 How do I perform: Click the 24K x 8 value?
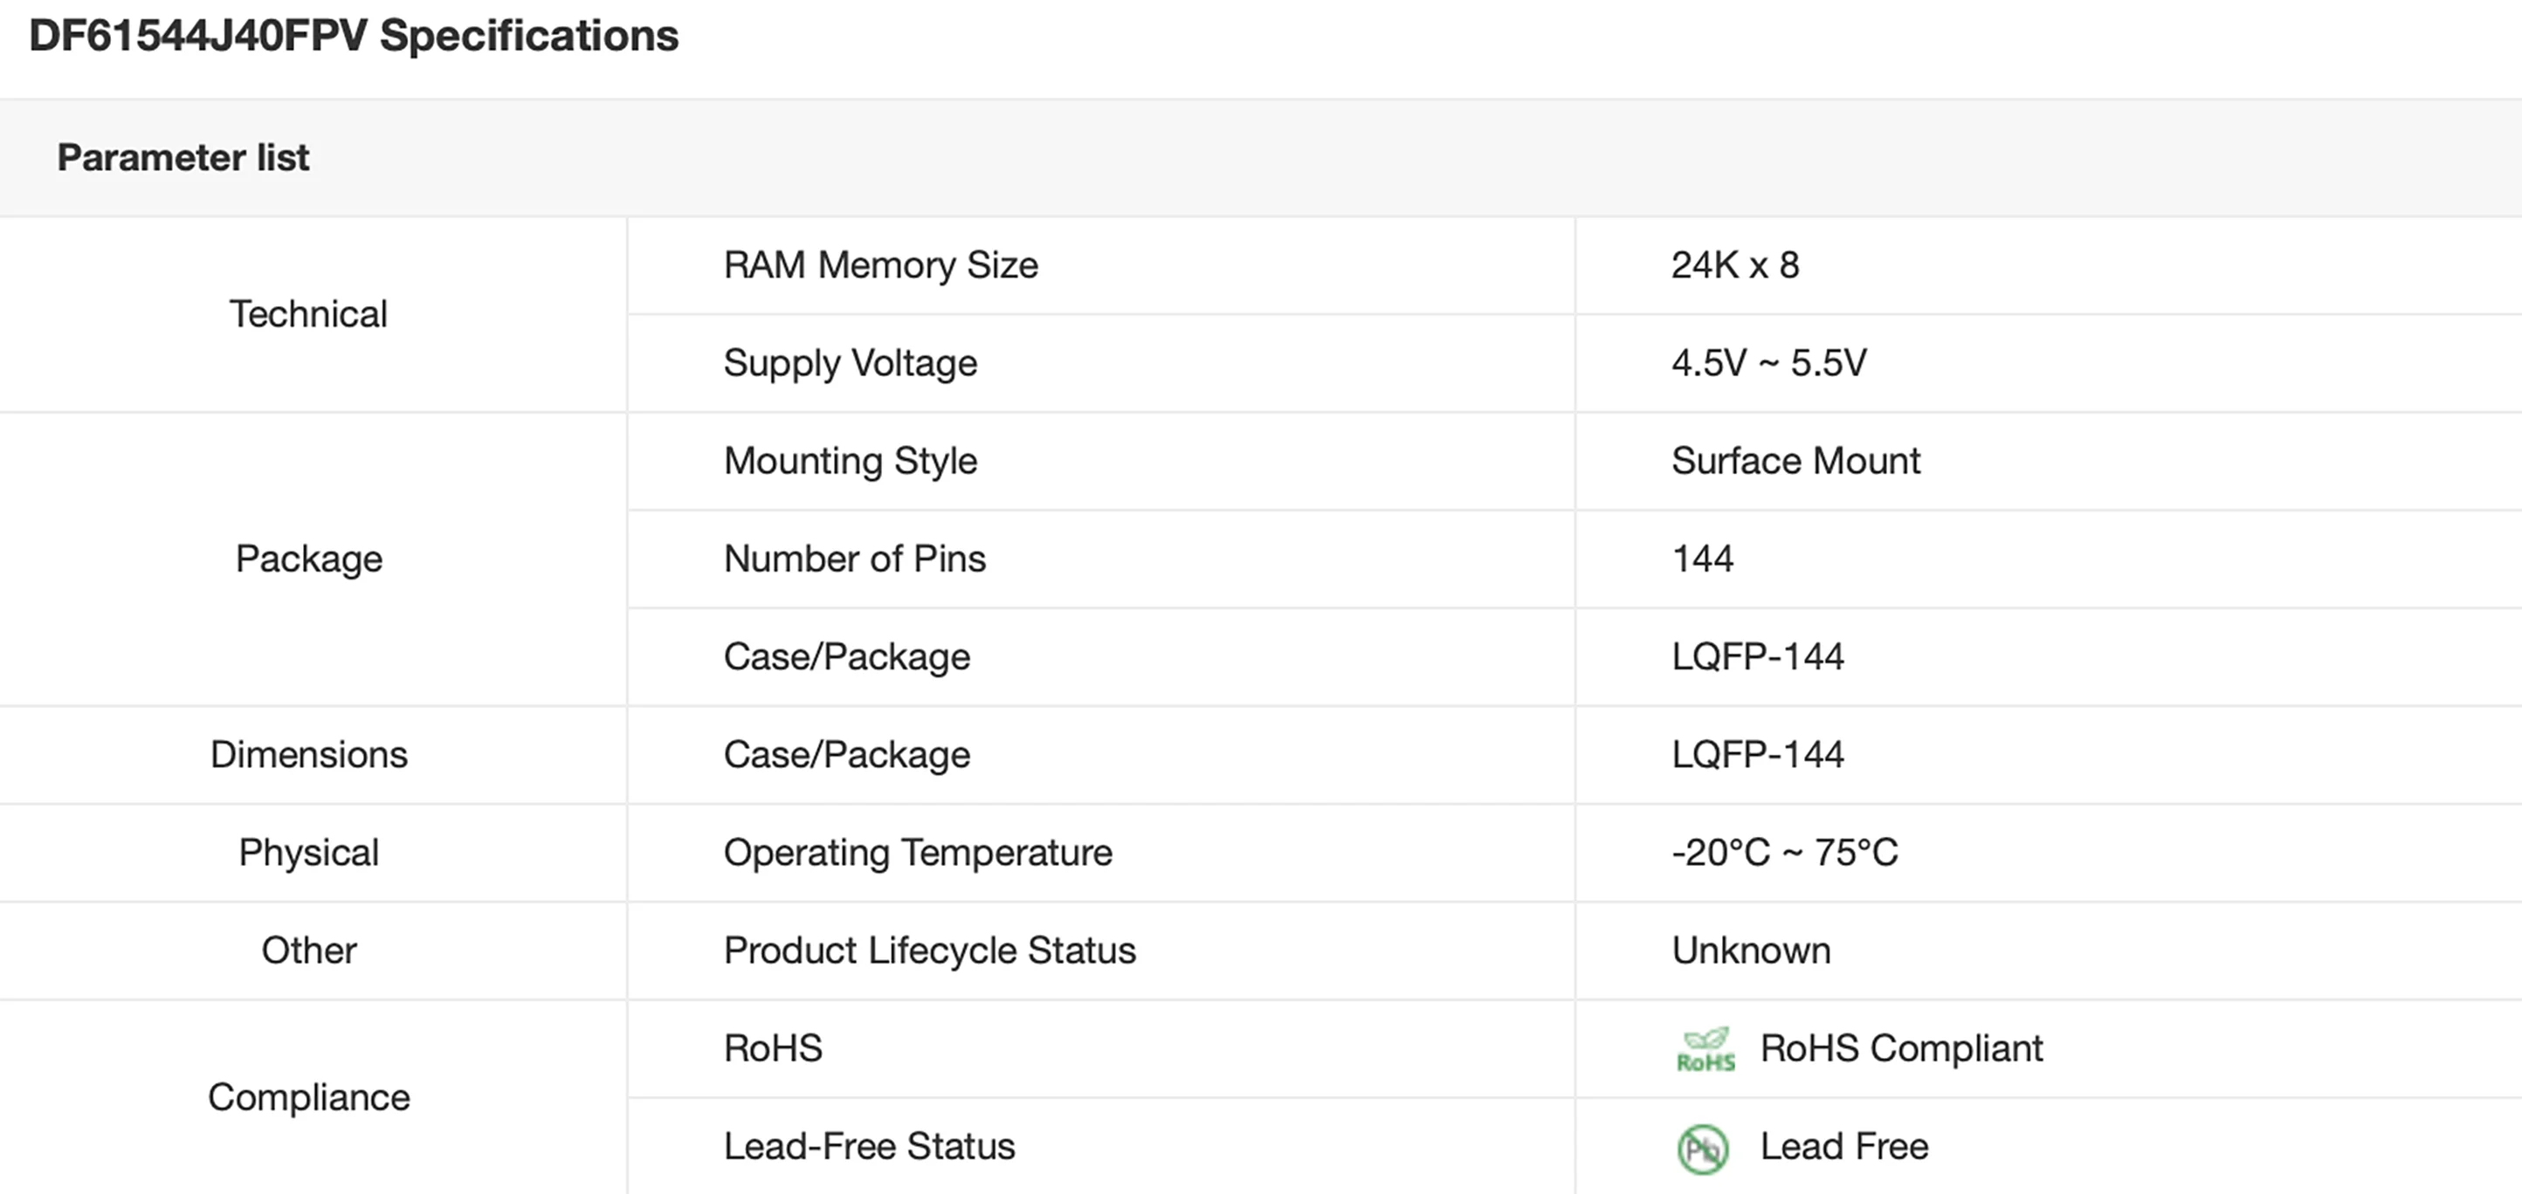[x=1735, y=265]
